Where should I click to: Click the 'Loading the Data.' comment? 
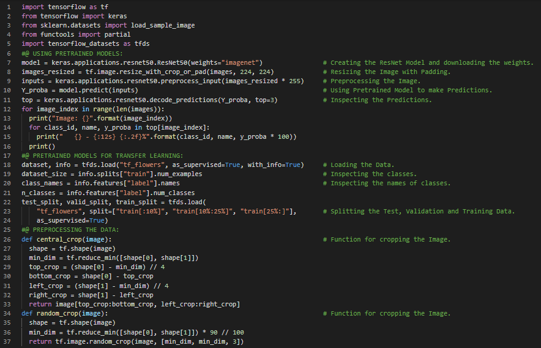pos(362,165)
